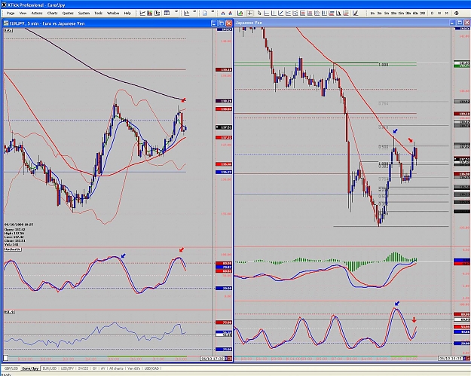Switch to USD/CAD page tab
471x376 pixels.
coord(151,368)
